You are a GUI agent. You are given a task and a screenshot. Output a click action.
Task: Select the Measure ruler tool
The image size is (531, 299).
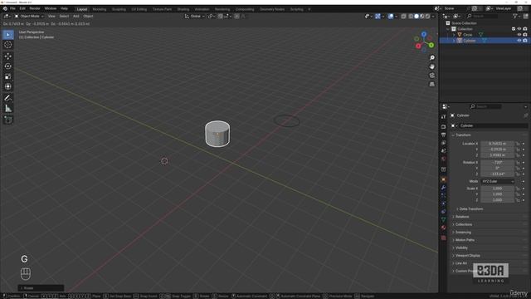(8, 109)
